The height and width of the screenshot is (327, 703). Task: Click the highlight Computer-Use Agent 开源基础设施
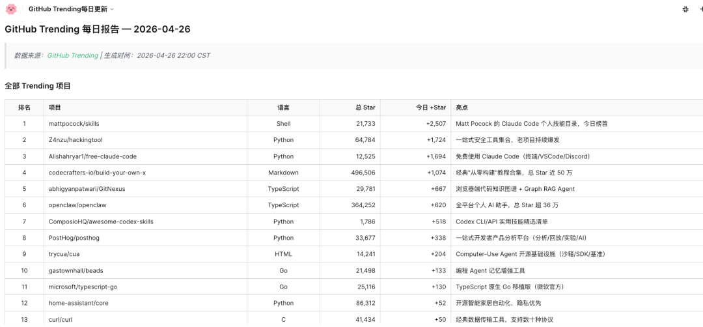pos(531,254)
